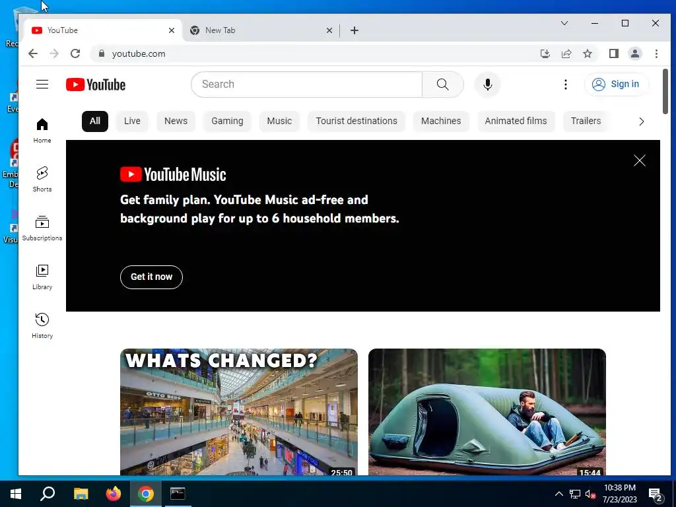Screen dimensions: 676x507
Task: Filter by Live chip
Action: pos(132,121)
